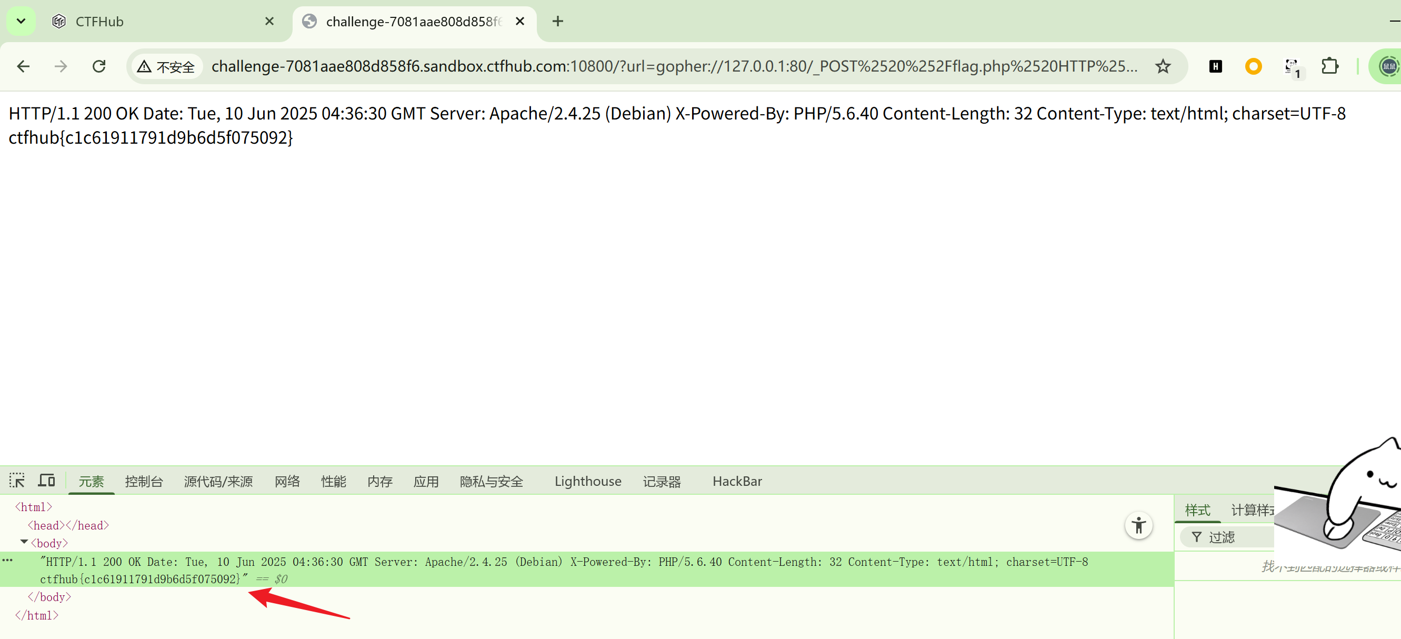Click the HackBar extension icon in toolbar
Screen dimensions: 1401x639
1215,66
